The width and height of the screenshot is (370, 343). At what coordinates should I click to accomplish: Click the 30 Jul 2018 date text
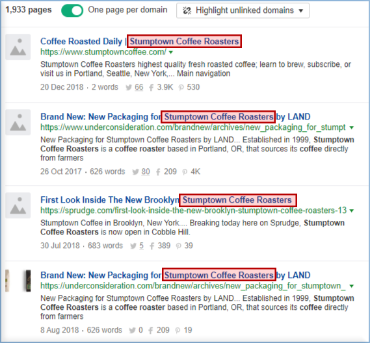(x=60, y=246)
